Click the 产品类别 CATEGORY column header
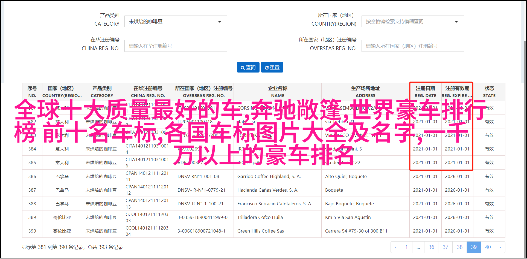Image resolution: width=527 pixels, height=259 pixels. 102,92
